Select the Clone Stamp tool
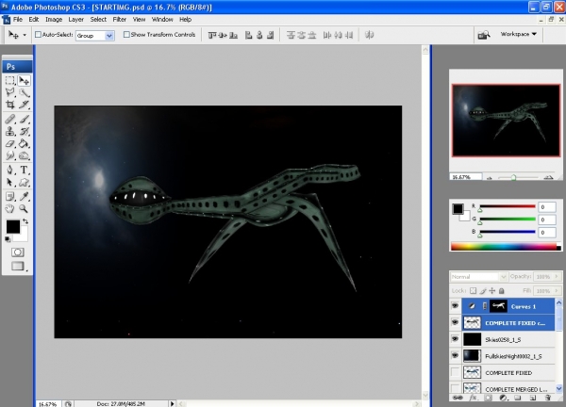This screenshot has width=566, height=407. (x=10, y=131)
